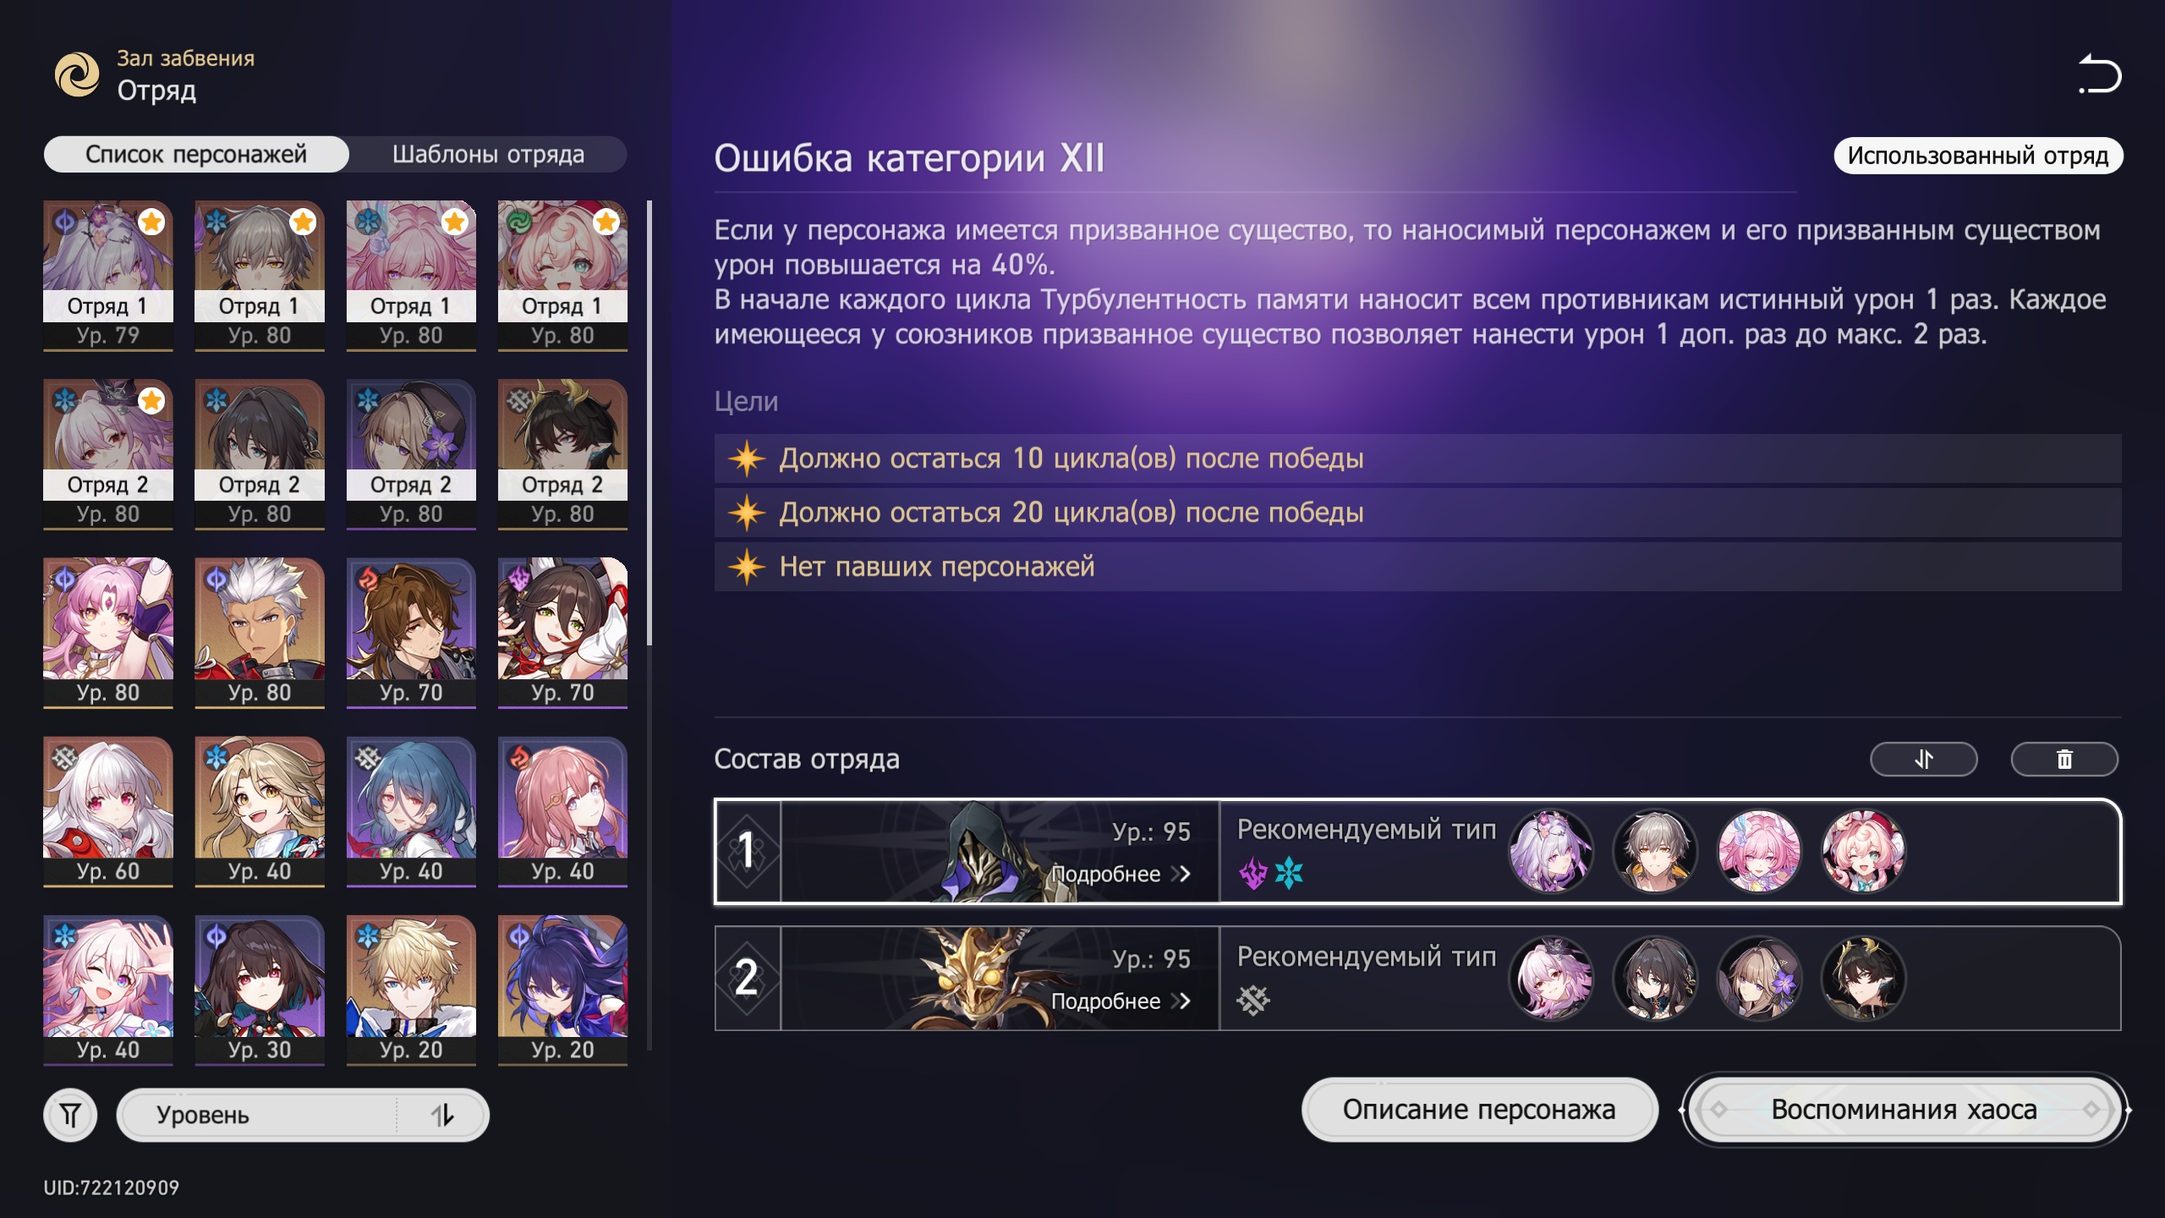
Task: Expand Подробнее for team 1 enemy
Action: (1120, 874)
